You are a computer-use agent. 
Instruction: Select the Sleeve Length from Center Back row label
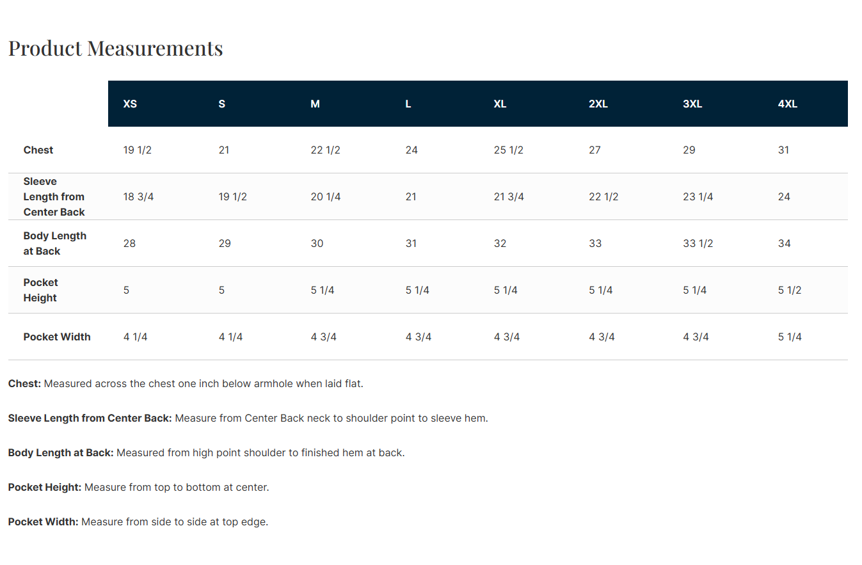pyautogui.click(x=54, y=196)
